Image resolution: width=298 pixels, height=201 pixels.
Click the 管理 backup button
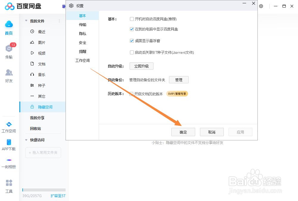point(179,80)
